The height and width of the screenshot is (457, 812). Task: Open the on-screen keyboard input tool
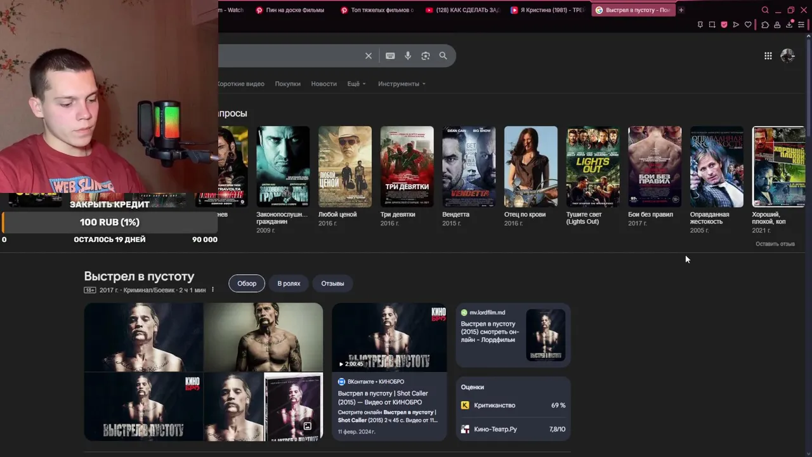pos(390,56)
